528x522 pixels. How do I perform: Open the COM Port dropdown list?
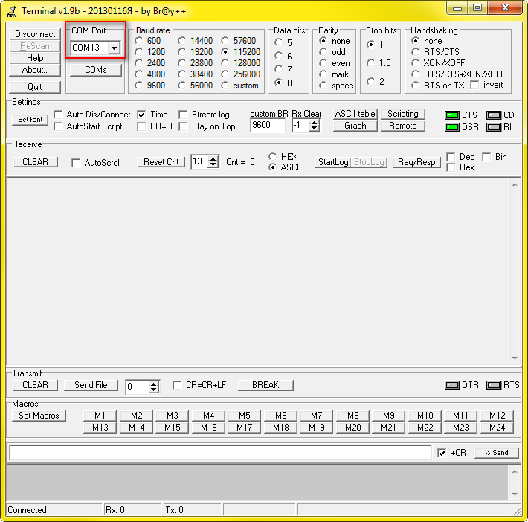point(114,48)
